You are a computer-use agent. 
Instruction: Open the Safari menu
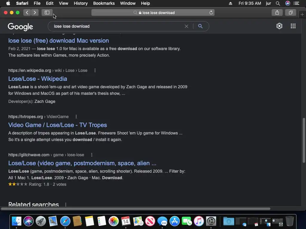pos(22,3)
